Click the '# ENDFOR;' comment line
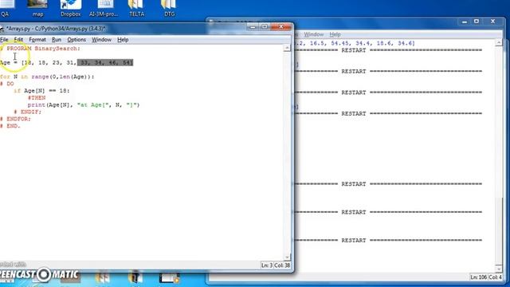This screenshot has width=510, height=287. [16, 119]
